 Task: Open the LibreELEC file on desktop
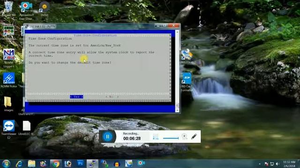pyautogui.click(x=27, y=128)
